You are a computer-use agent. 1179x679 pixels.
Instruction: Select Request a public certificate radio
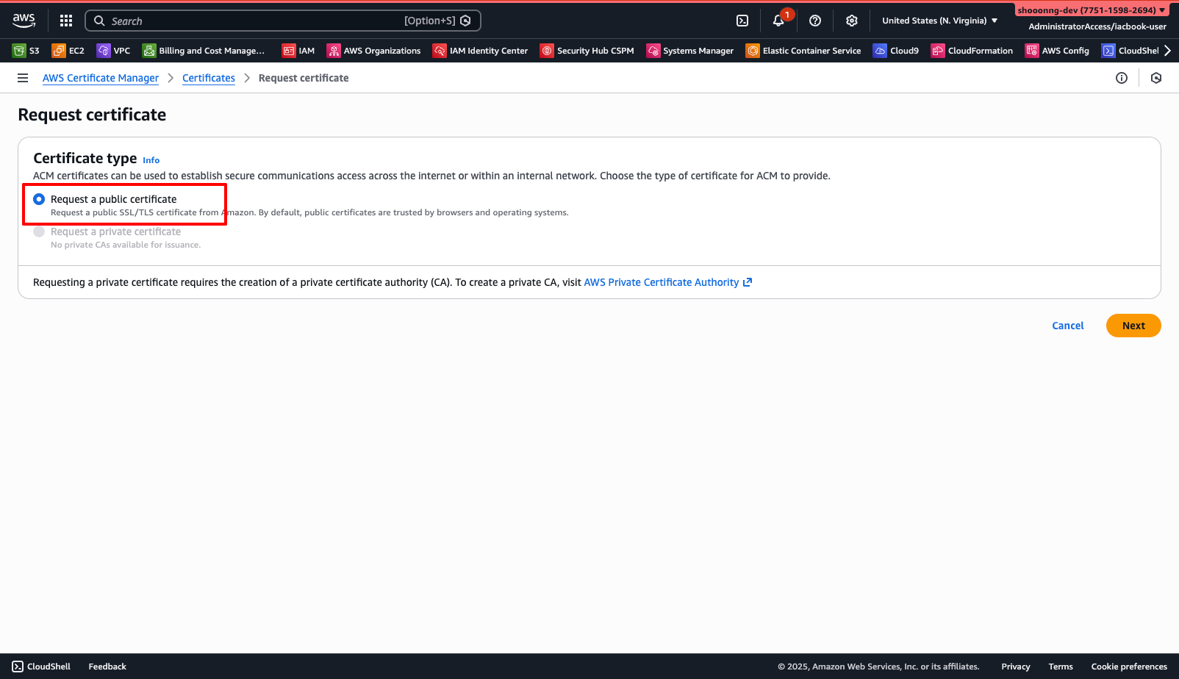tap(39, 199)
